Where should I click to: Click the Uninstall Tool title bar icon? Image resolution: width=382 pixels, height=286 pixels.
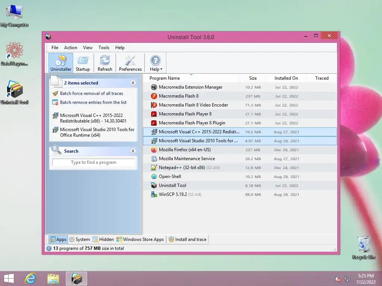48,37
